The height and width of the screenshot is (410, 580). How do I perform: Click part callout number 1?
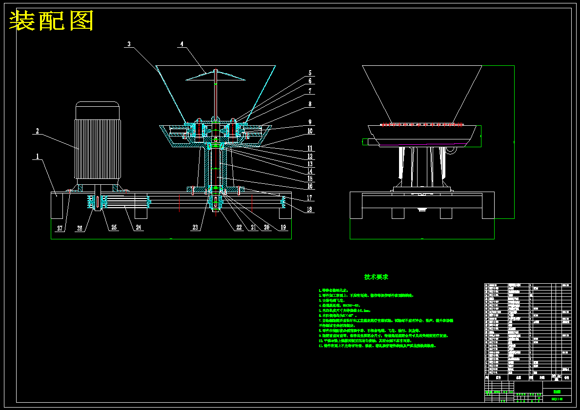click(37, 157)
